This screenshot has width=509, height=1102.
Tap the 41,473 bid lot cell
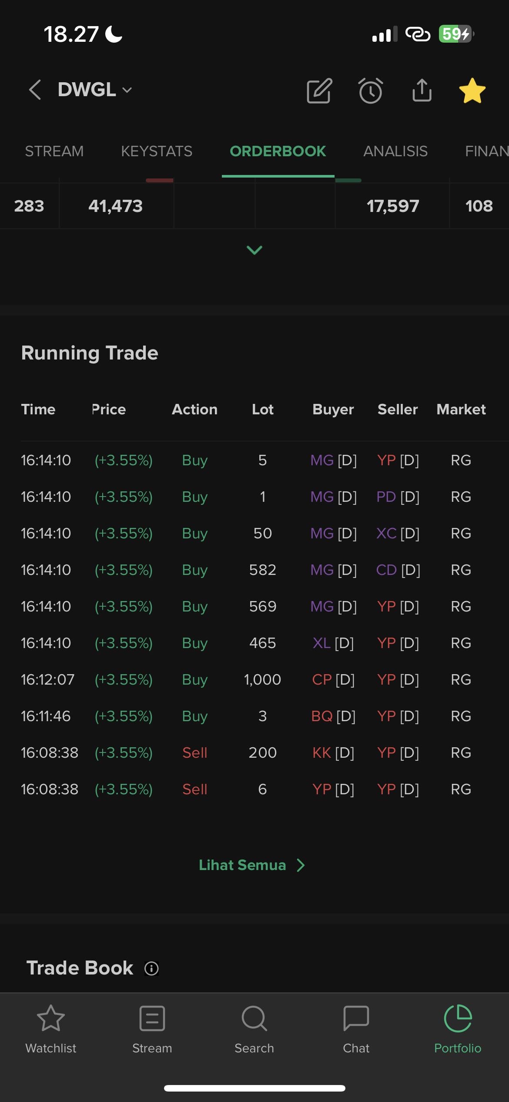point(116,206)
